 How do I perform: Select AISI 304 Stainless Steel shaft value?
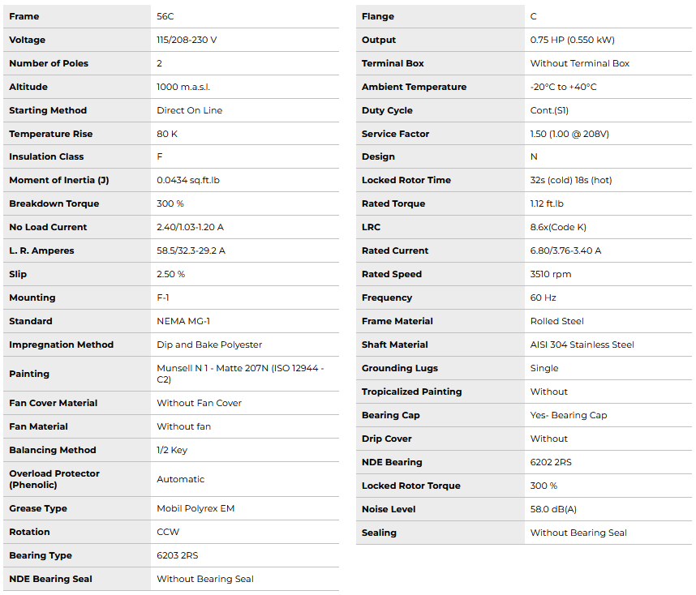point(582,345)
